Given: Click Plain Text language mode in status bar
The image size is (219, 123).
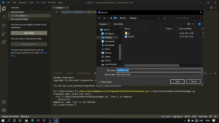Looking at the screenshot, I should (x=203, y=117).
